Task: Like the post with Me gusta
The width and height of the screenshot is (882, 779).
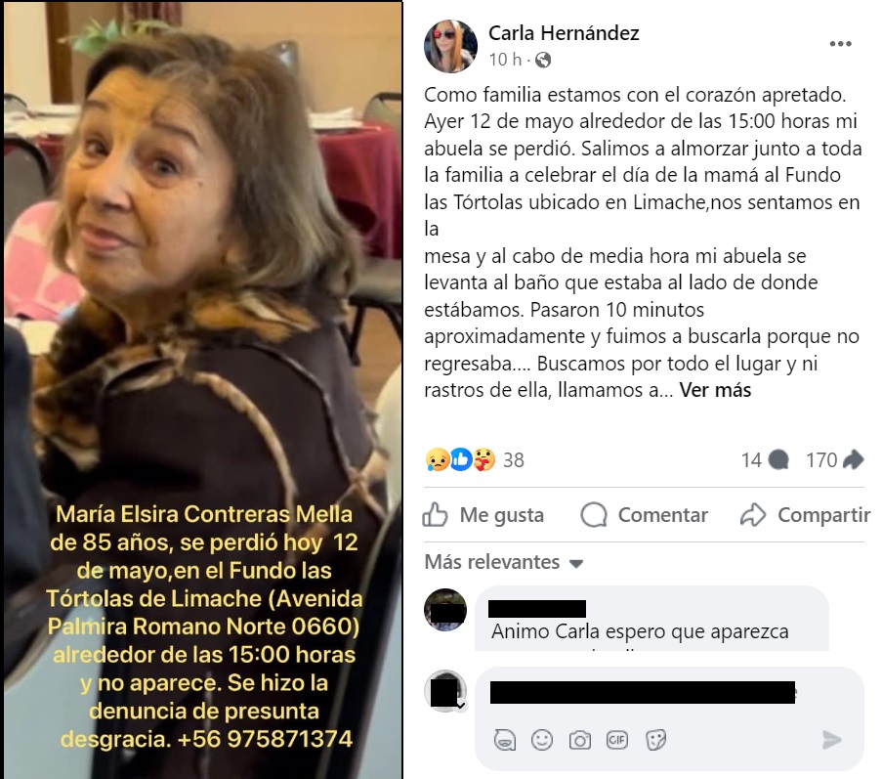Action: click(483, 515)
